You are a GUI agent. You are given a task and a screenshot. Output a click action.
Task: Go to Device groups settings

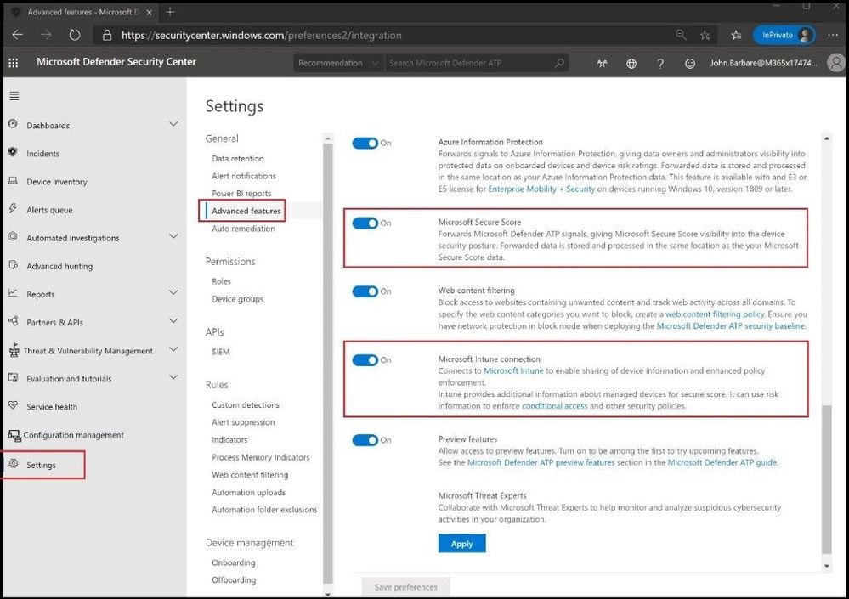pos(238,299)
